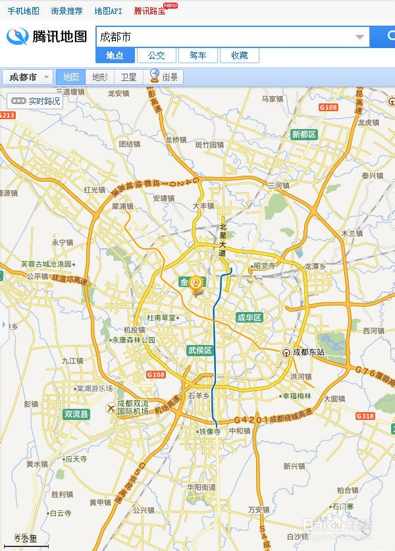Viewport: 395px width, 551px height.
Task: Click the 幸福梅林 label
Action: pyautogui.click(x=297, y=396)
